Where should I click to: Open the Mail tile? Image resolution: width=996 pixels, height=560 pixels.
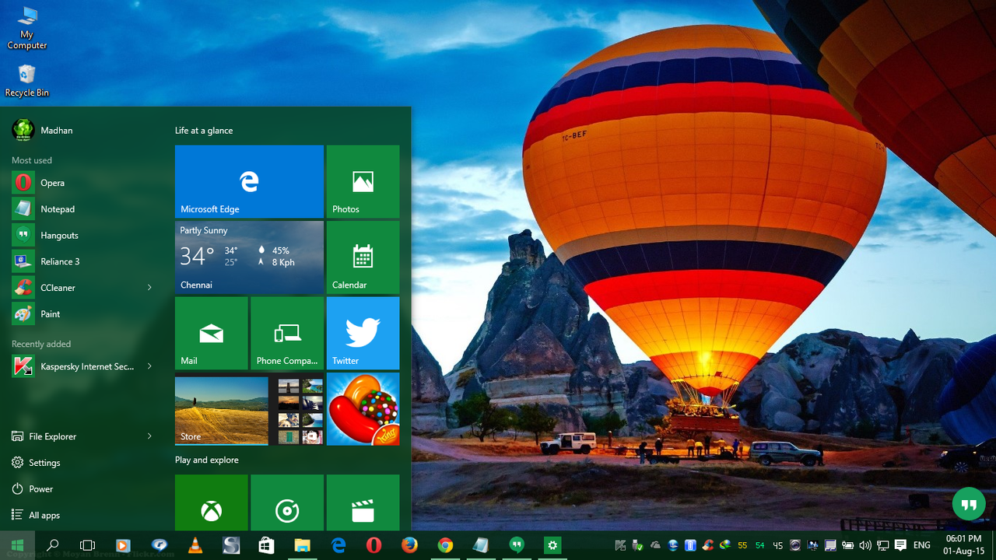(212, 333)
